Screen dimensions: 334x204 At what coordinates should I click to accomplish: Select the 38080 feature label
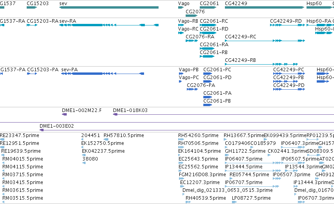[x=90, y=159]
